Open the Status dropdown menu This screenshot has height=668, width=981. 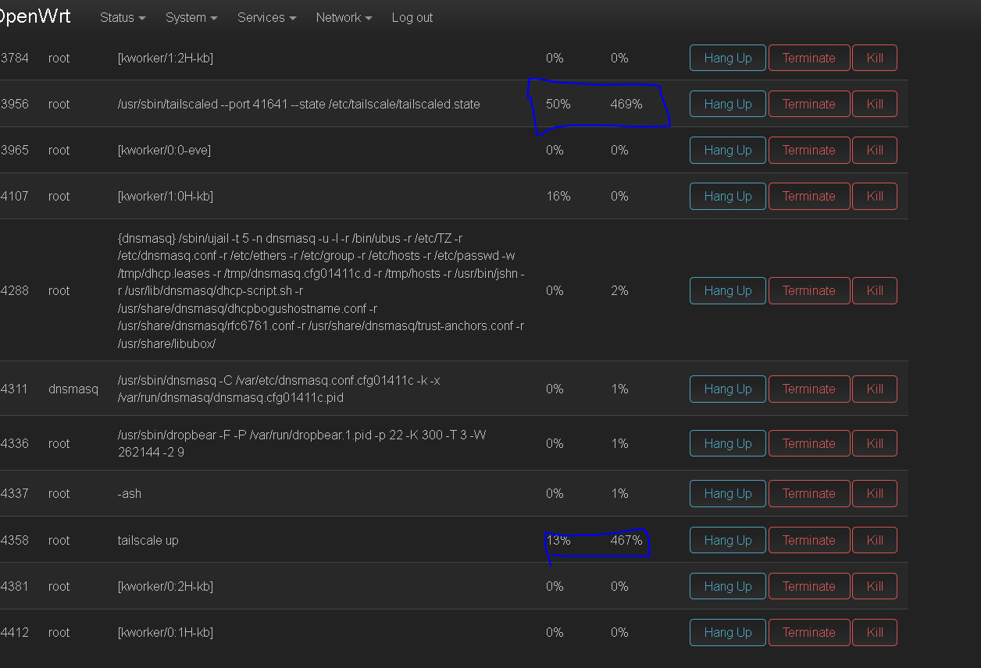pyautogui.click(x=123, y=17)
